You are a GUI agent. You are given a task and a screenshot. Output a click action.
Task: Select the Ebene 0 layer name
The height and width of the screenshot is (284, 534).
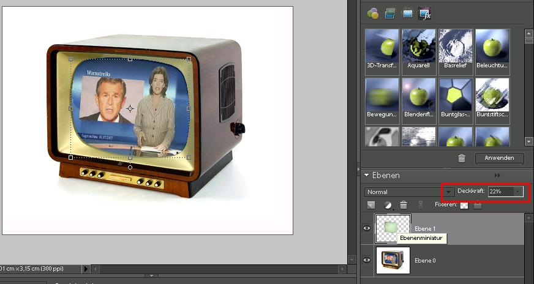tap(425, 261)
